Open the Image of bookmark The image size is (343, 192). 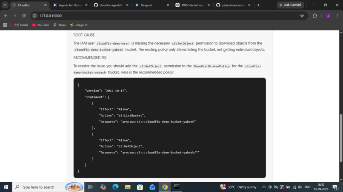(x=79, y=25)
